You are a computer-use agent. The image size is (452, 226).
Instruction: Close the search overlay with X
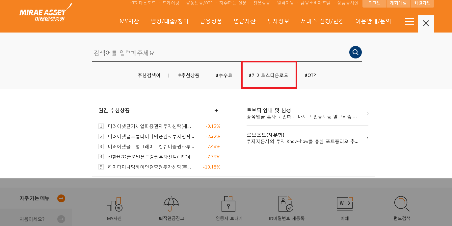426,24
